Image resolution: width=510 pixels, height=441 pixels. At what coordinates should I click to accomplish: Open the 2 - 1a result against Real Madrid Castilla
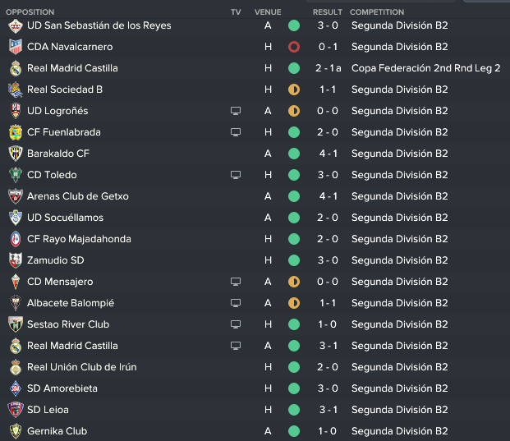click(329, 68)
